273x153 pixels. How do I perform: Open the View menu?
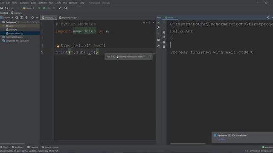coord(15,3)
